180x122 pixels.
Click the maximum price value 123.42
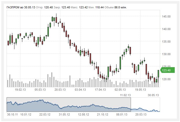[83, 7]
